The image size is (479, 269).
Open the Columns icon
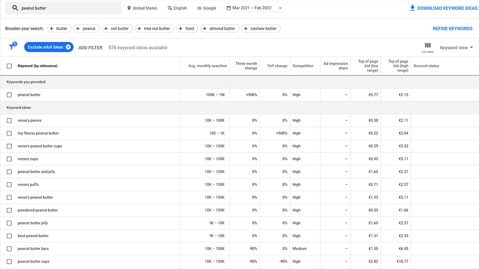coord(428,46)
